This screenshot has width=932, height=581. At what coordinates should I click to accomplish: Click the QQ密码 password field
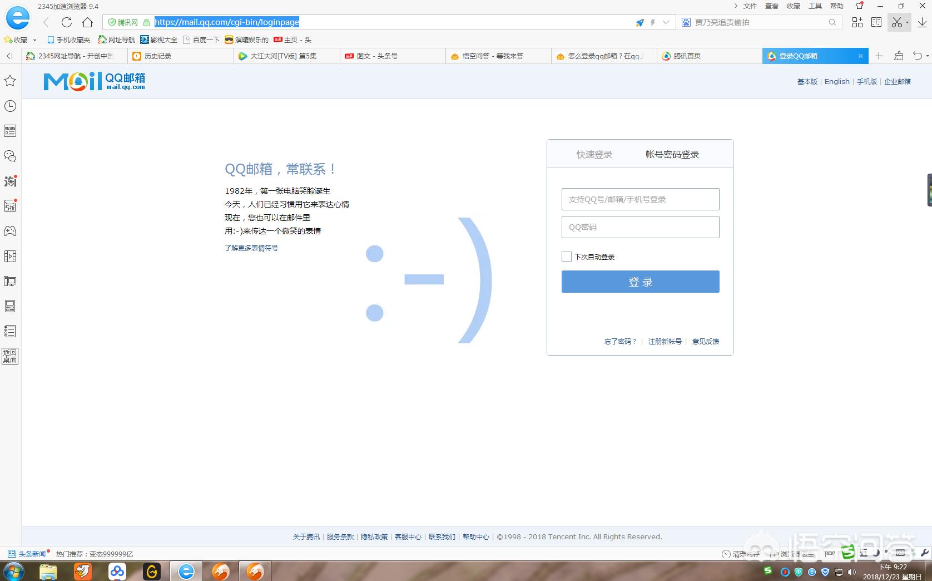point(640,227)
